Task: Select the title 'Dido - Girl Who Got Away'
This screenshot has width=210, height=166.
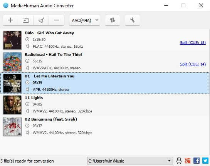Action: pyautogui.click(x=49, y=33)
